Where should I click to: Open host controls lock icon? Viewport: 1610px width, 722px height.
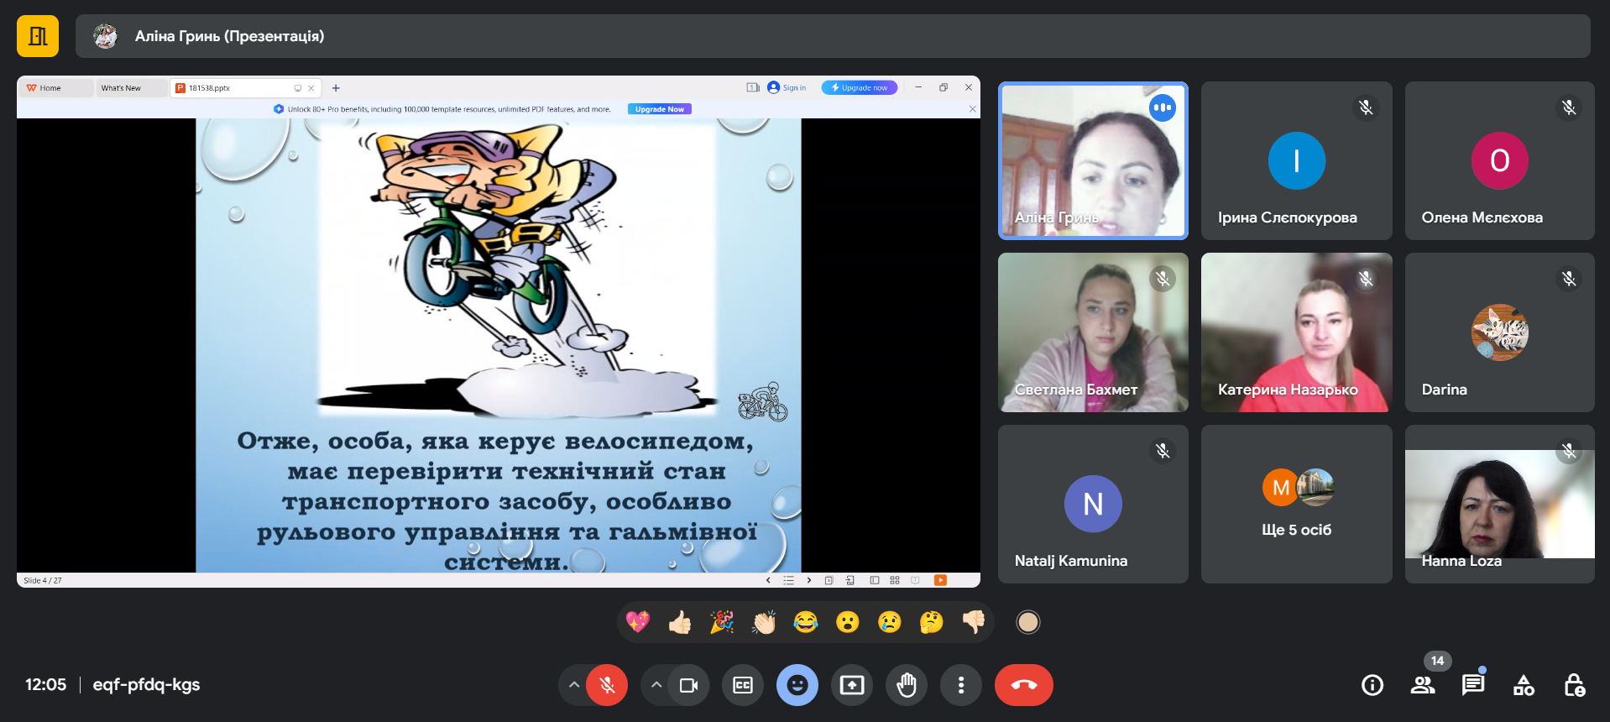[x=1574, y=685]
